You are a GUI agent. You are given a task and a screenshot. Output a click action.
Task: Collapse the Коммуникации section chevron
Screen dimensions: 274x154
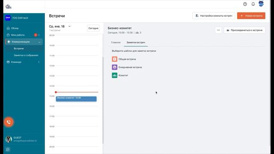pyautogui.click(x=39, y=42)
